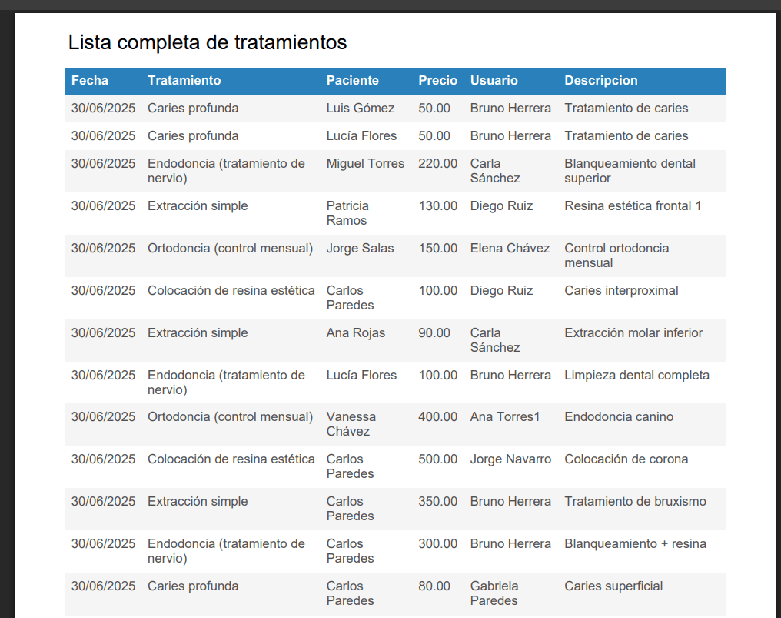Click user Carla Sánchez in Ana Rojas row

click(497, 340)
